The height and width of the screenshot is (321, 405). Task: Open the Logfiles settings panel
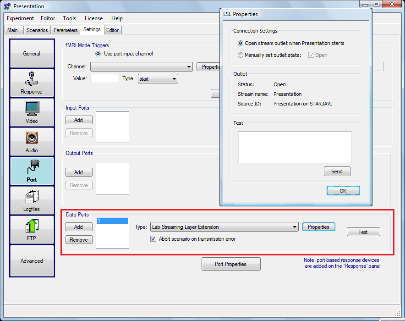pyautogui.click(x=32, y=200)
